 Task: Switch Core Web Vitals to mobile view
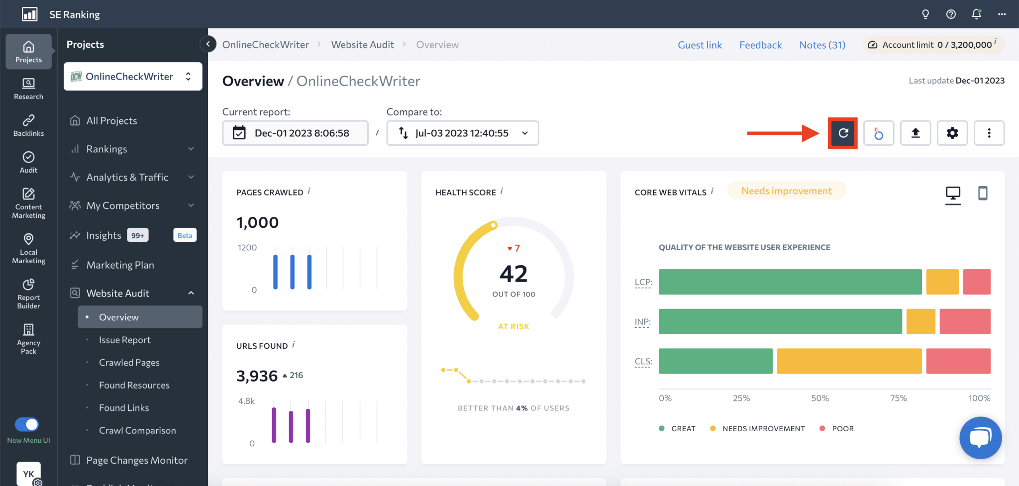click(983, 193)
